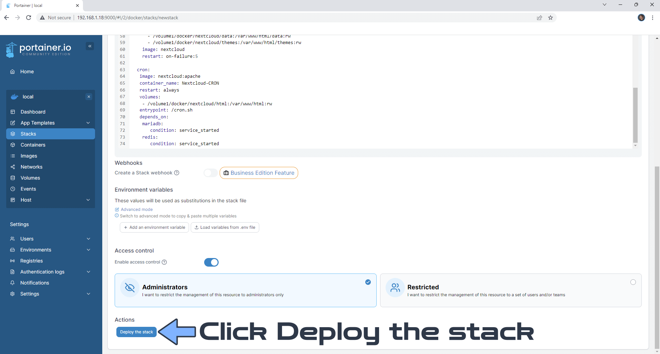Viewport: 660px width, 354px height.
Task: Select the Restricted access radio button
Action: click(x=633, y=282)
